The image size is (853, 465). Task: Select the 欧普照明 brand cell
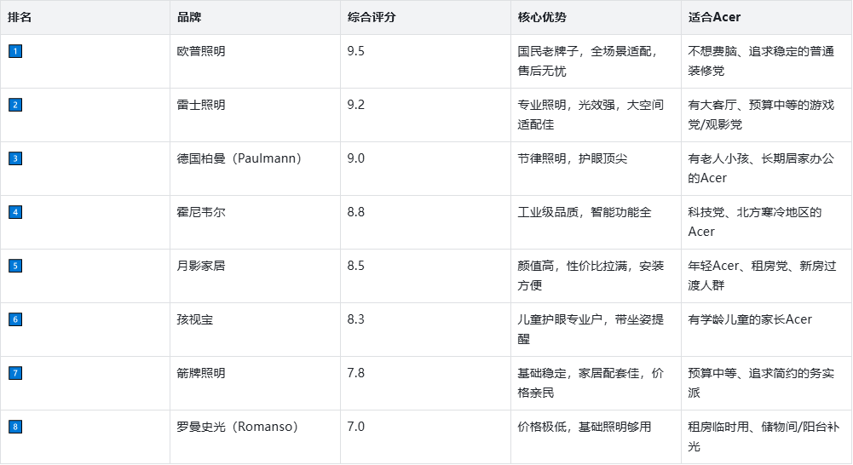[201, 51]
